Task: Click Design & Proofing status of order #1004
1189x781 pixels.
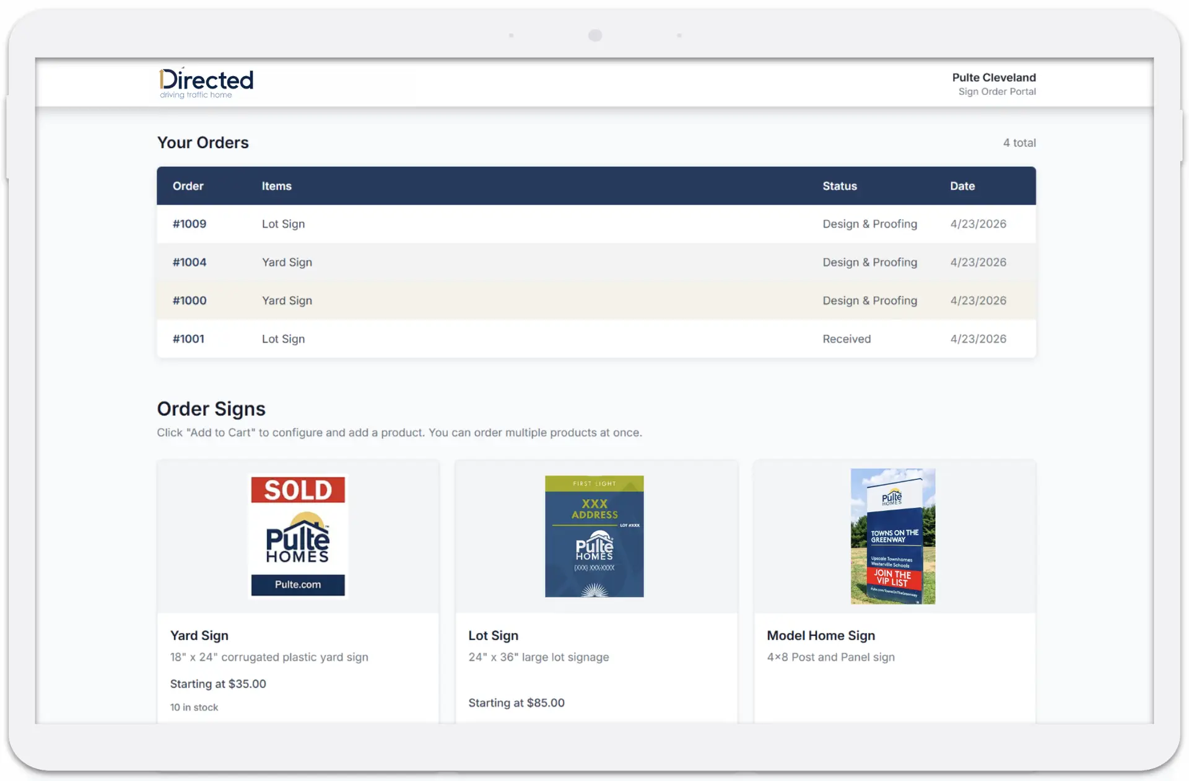Action: [869, 263]
